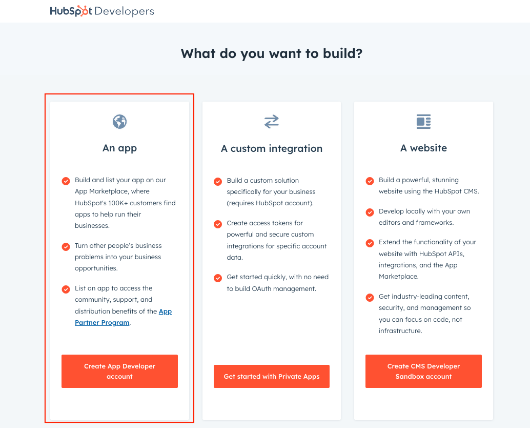Viewport: 530px width, 428px height.
Task: Click the globe icon above An app
Action: pyautogui.click(x=119, y=122)
